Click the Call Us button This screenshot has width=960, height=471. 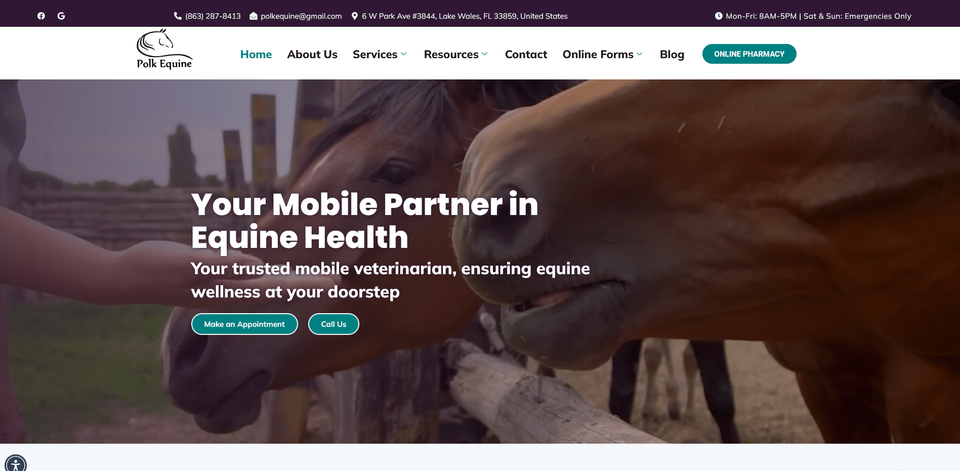tap(333, 324)
